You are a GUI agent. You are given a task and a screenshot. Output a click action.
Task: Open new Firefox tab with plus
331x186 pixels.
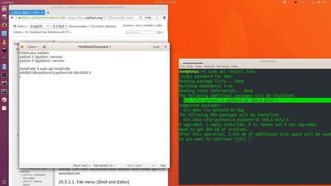pyautogui.click(x=48, y=12)
